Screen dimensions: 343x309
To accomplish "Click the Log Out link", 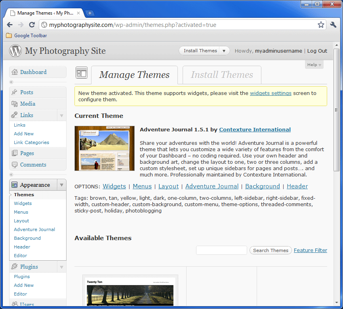I will (x=317, y=51).
